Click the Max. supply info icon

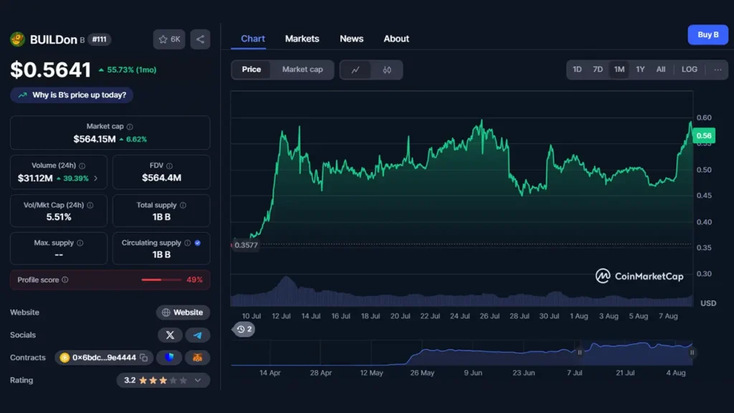point(80,243)
